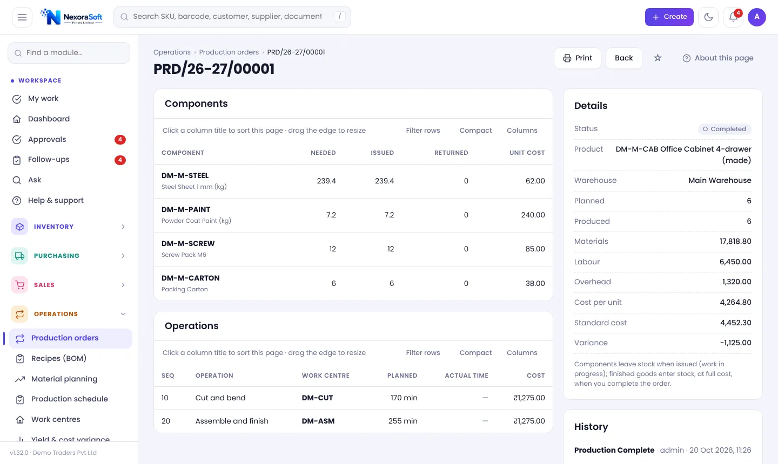This screenshot has width=778, height=464.
Task: Expand the Sales section chevron
Action: [123, 285]
